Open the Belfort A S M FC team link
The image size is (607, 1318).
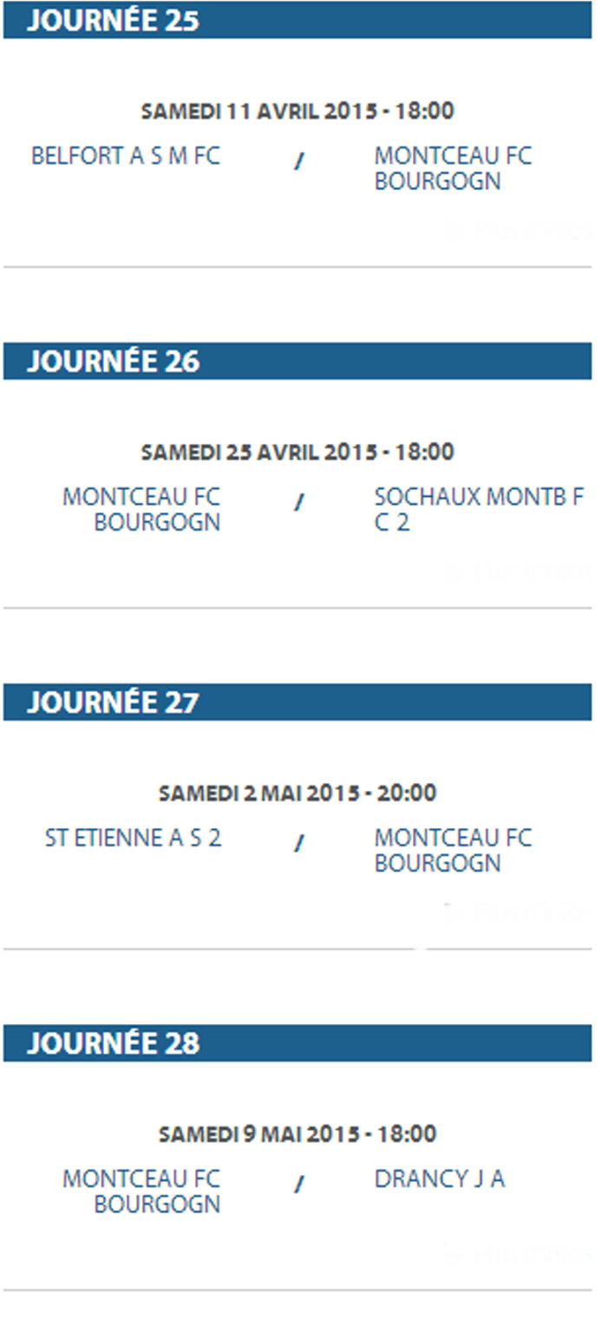(126, 156)
